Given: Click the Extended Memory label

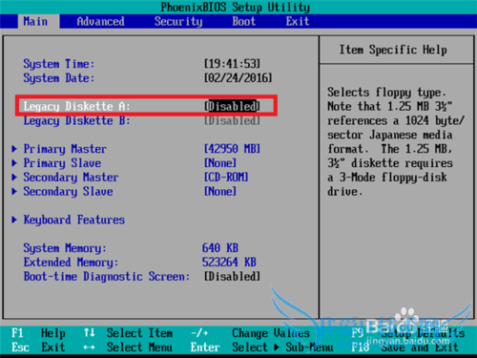Looking at the screenshot, I should 71,263.
